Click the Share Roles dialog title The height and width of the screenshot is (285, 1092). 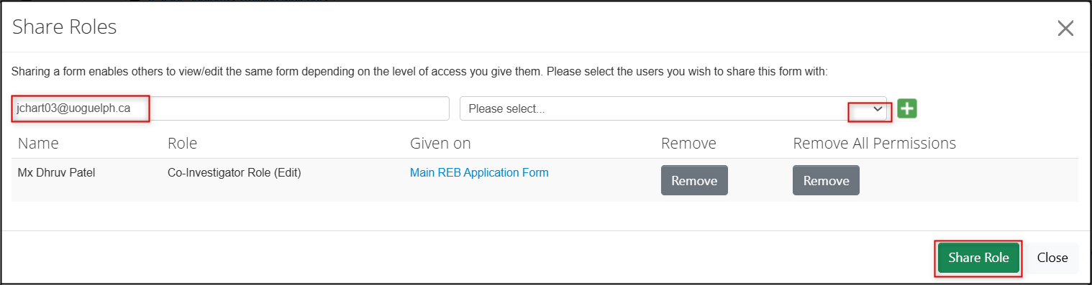pyautogui.click(x=65, y=27)
